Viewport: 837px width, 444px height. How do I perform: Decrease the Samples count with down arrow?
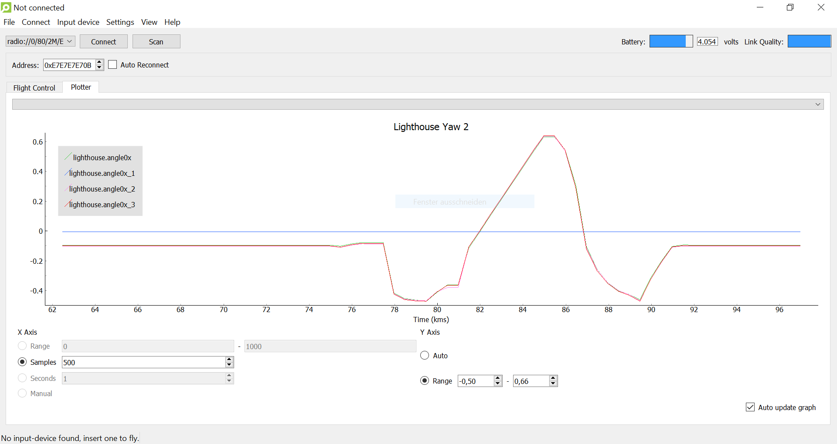pyautogui.click(x=229, y=365)
